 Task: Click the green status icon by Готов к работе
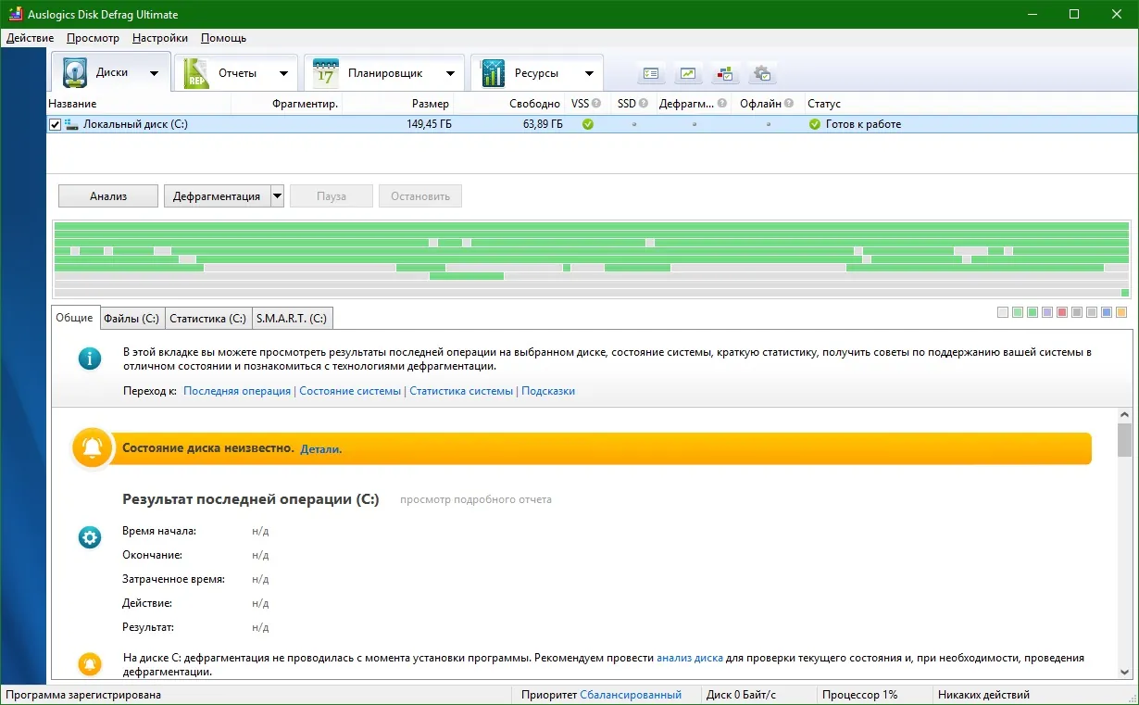pos(814,124)
